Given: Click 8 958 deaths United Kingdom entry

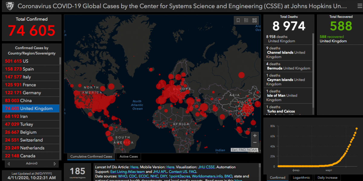Looking at the screenshot, I should [288, 39].
